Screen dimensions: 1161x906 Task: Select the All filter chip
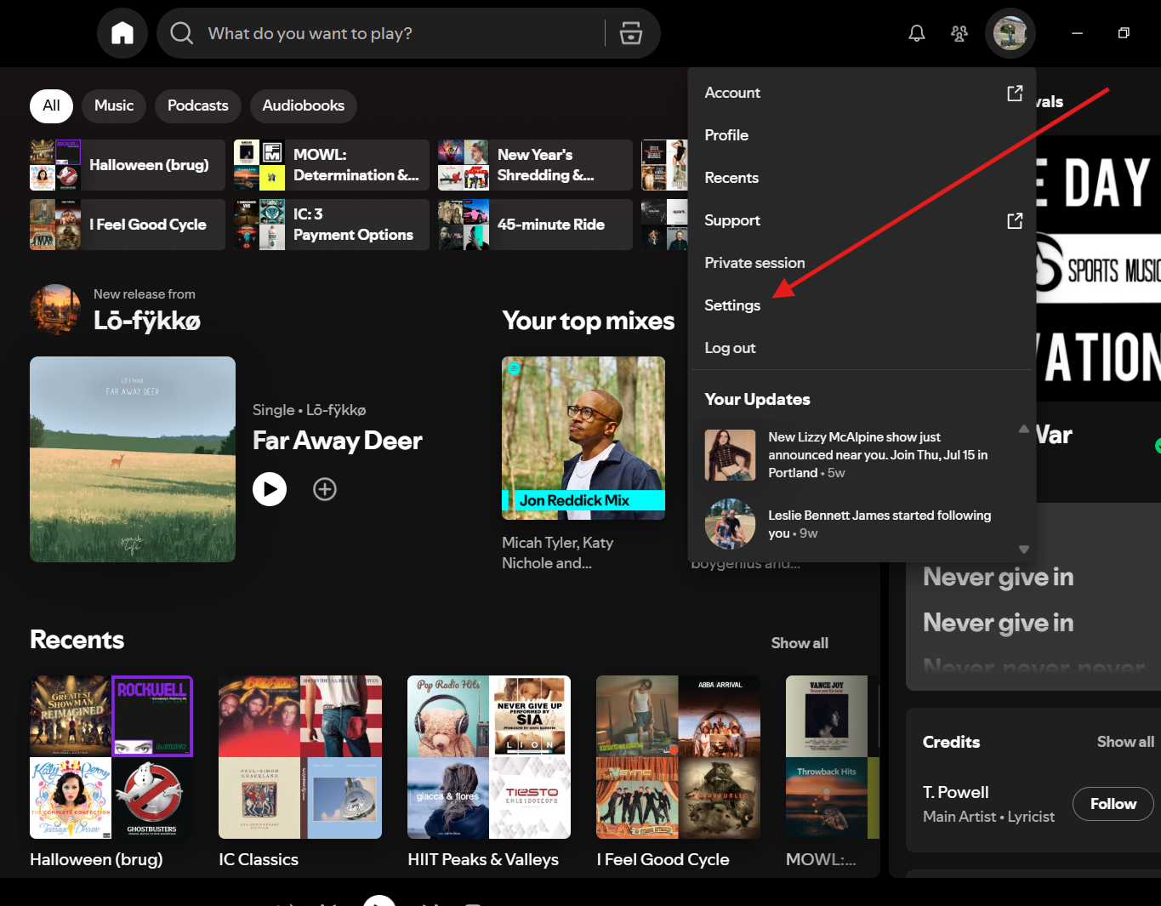(x=52, y=105)
